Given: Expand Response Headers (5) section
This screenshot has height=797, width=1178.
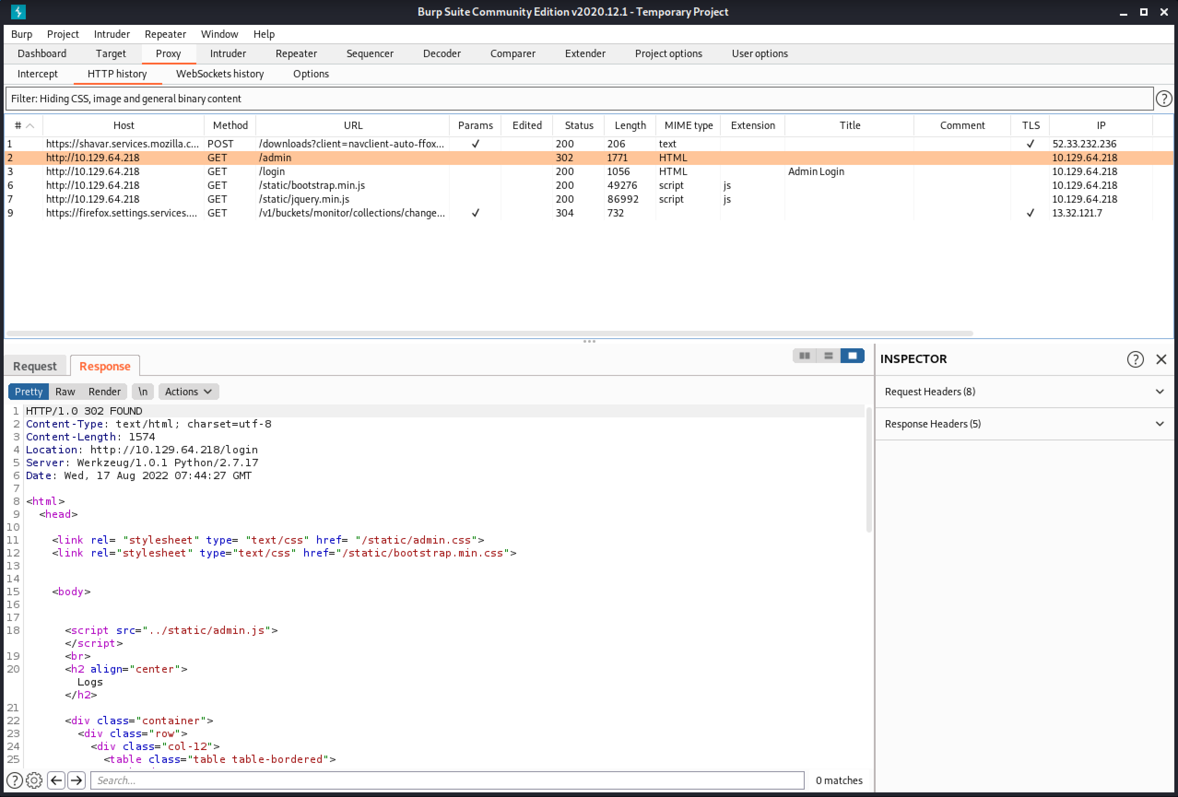Looking at the screenshot, I should pos(1024,423).
